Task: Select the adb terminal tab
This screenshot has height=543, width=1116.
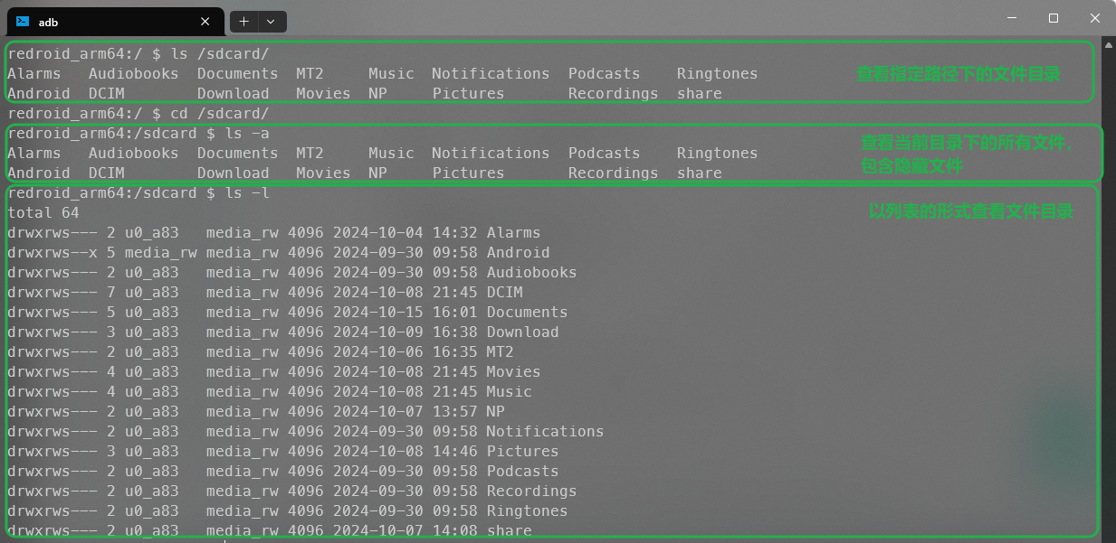Action: [114, 22]
